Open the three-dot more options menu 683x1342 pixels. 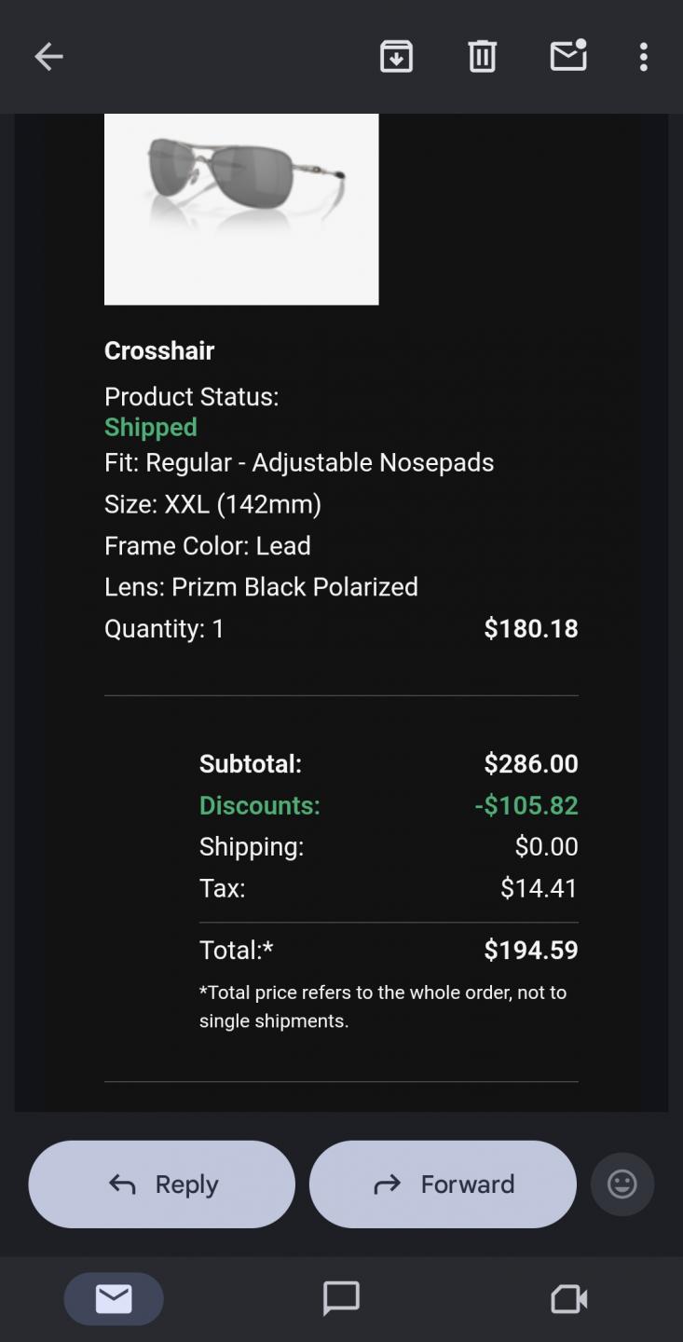pyautogui.click(x=643, y=57)
